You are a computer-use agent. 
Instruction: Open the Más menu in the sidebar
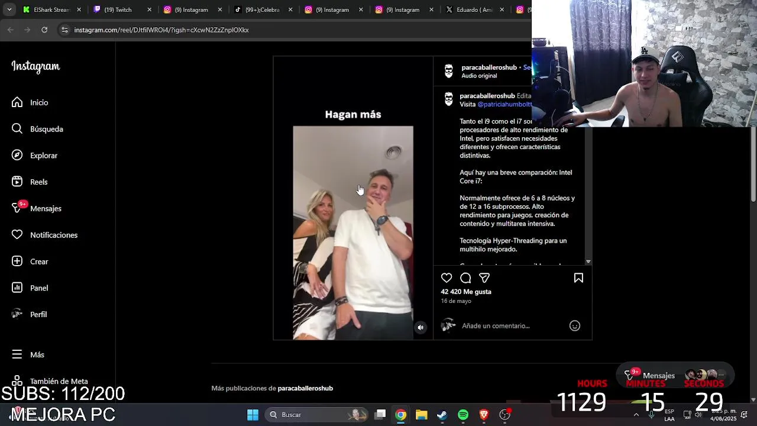click(x=28, y=354)
